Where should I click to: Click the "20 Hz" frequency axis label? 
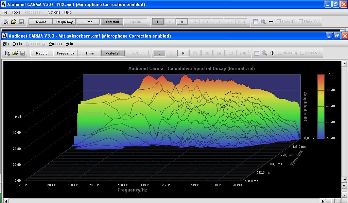[23, 185]
